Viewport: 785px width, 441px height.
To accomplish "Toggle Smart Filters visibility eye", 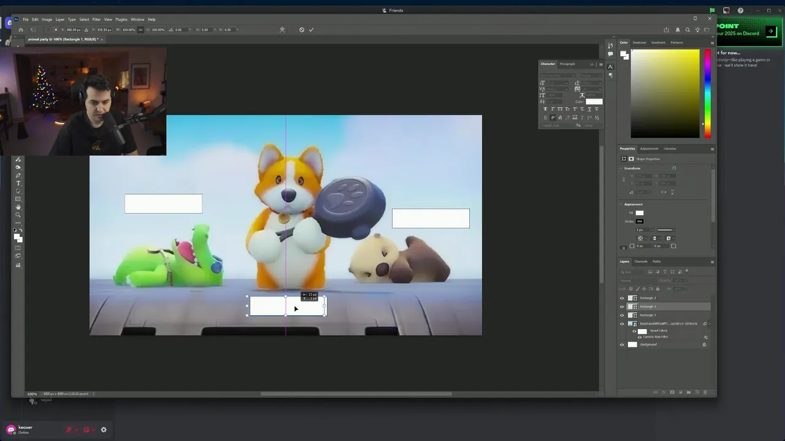I will (x=634, y=331).
